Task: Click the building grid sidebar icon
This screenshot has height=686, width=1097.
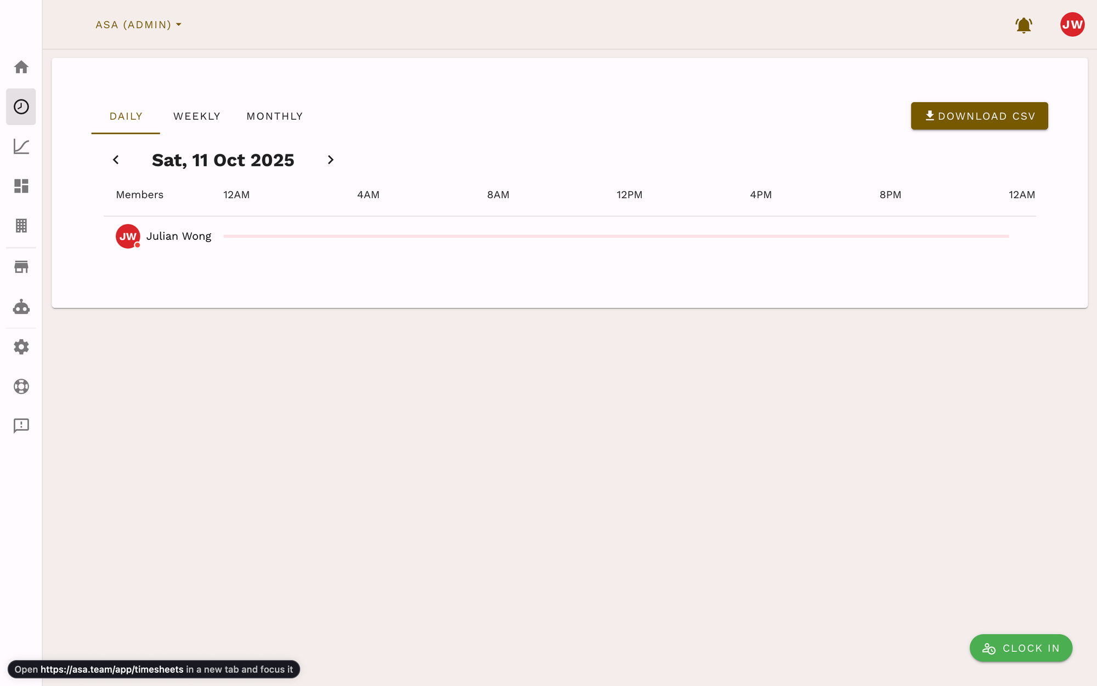Action: click(x=21, y=226)
